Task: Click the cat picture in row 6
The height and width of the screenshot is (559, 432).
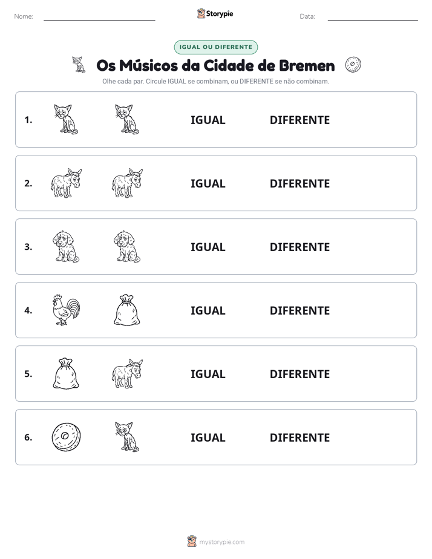Action: click(x=127, y=437)
